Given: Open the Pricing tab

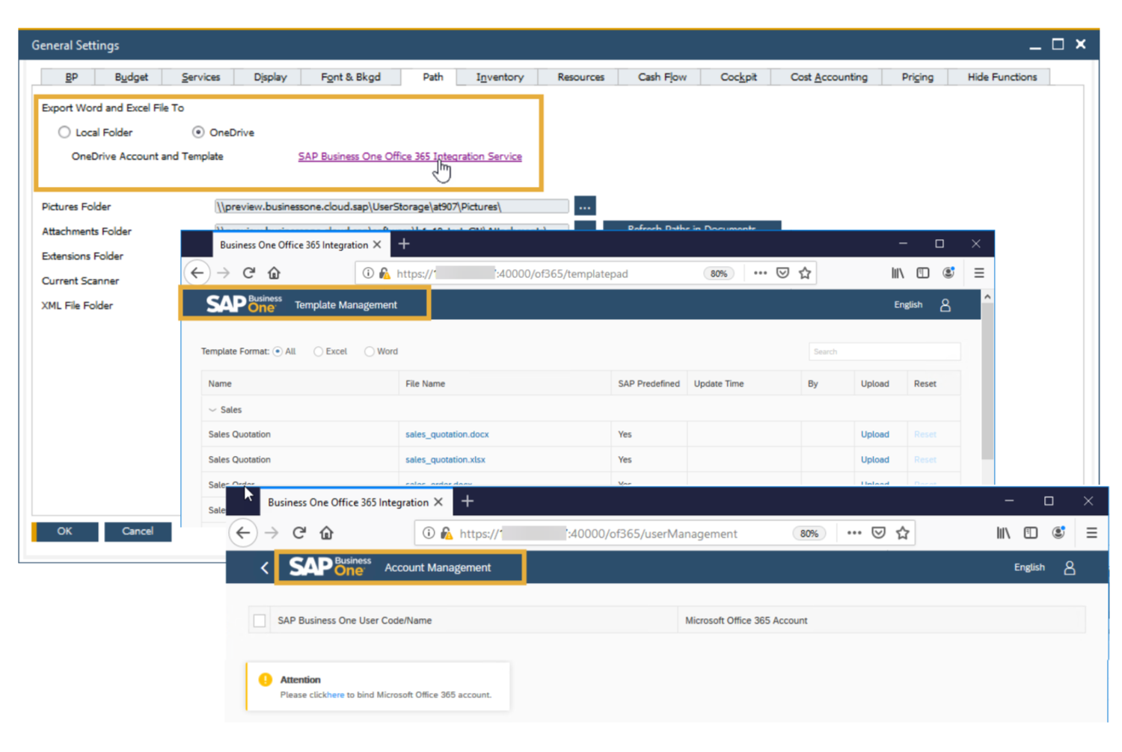Looking at the screenshot, I should [x=917, y=77].
